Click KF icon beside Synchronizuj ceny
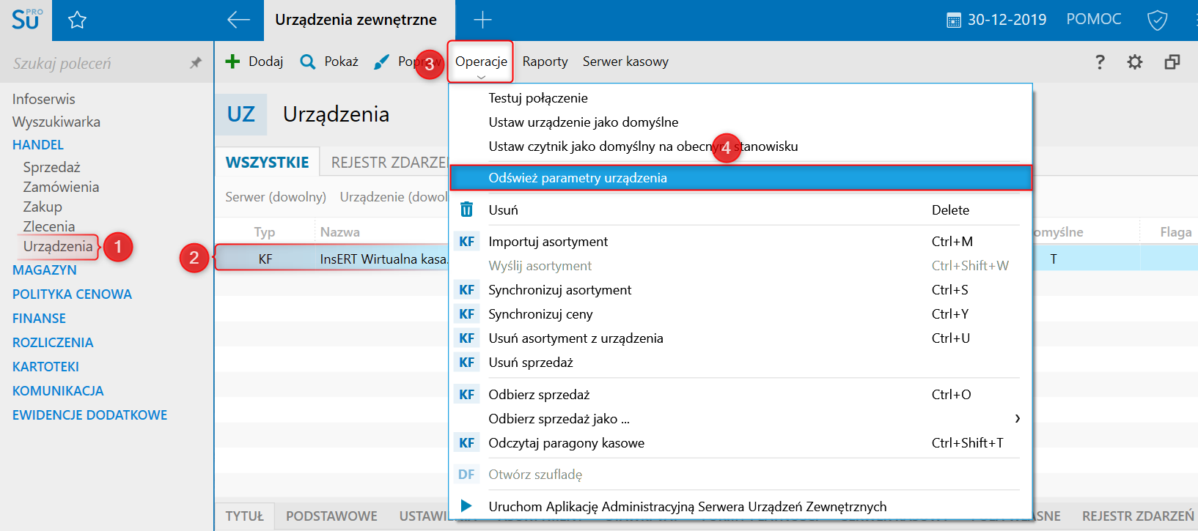 (466, 314)
